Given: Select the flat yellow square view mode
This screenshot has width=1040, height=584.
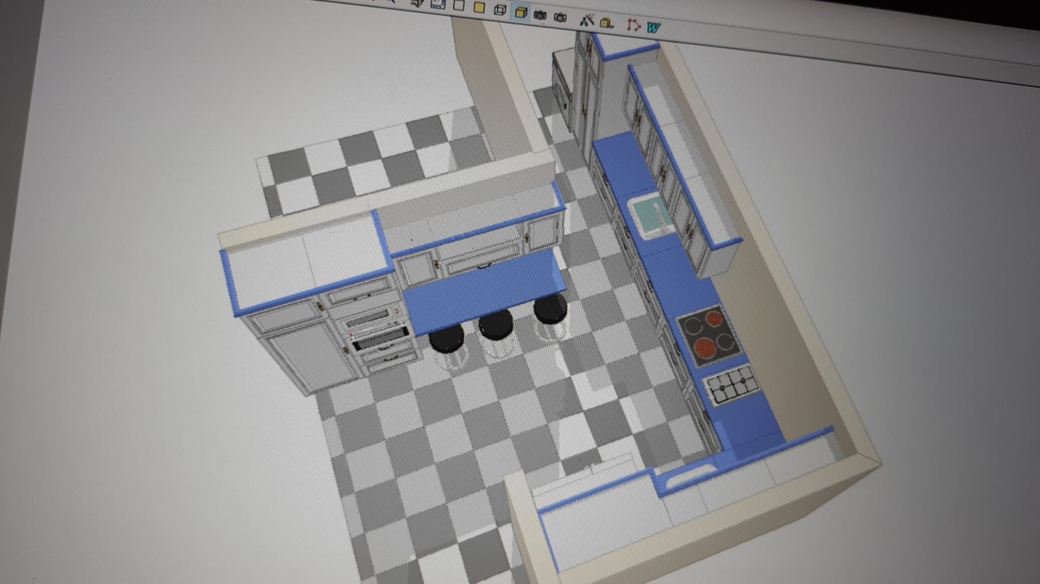Looking at the screenshot, I should tap(479, 7).
